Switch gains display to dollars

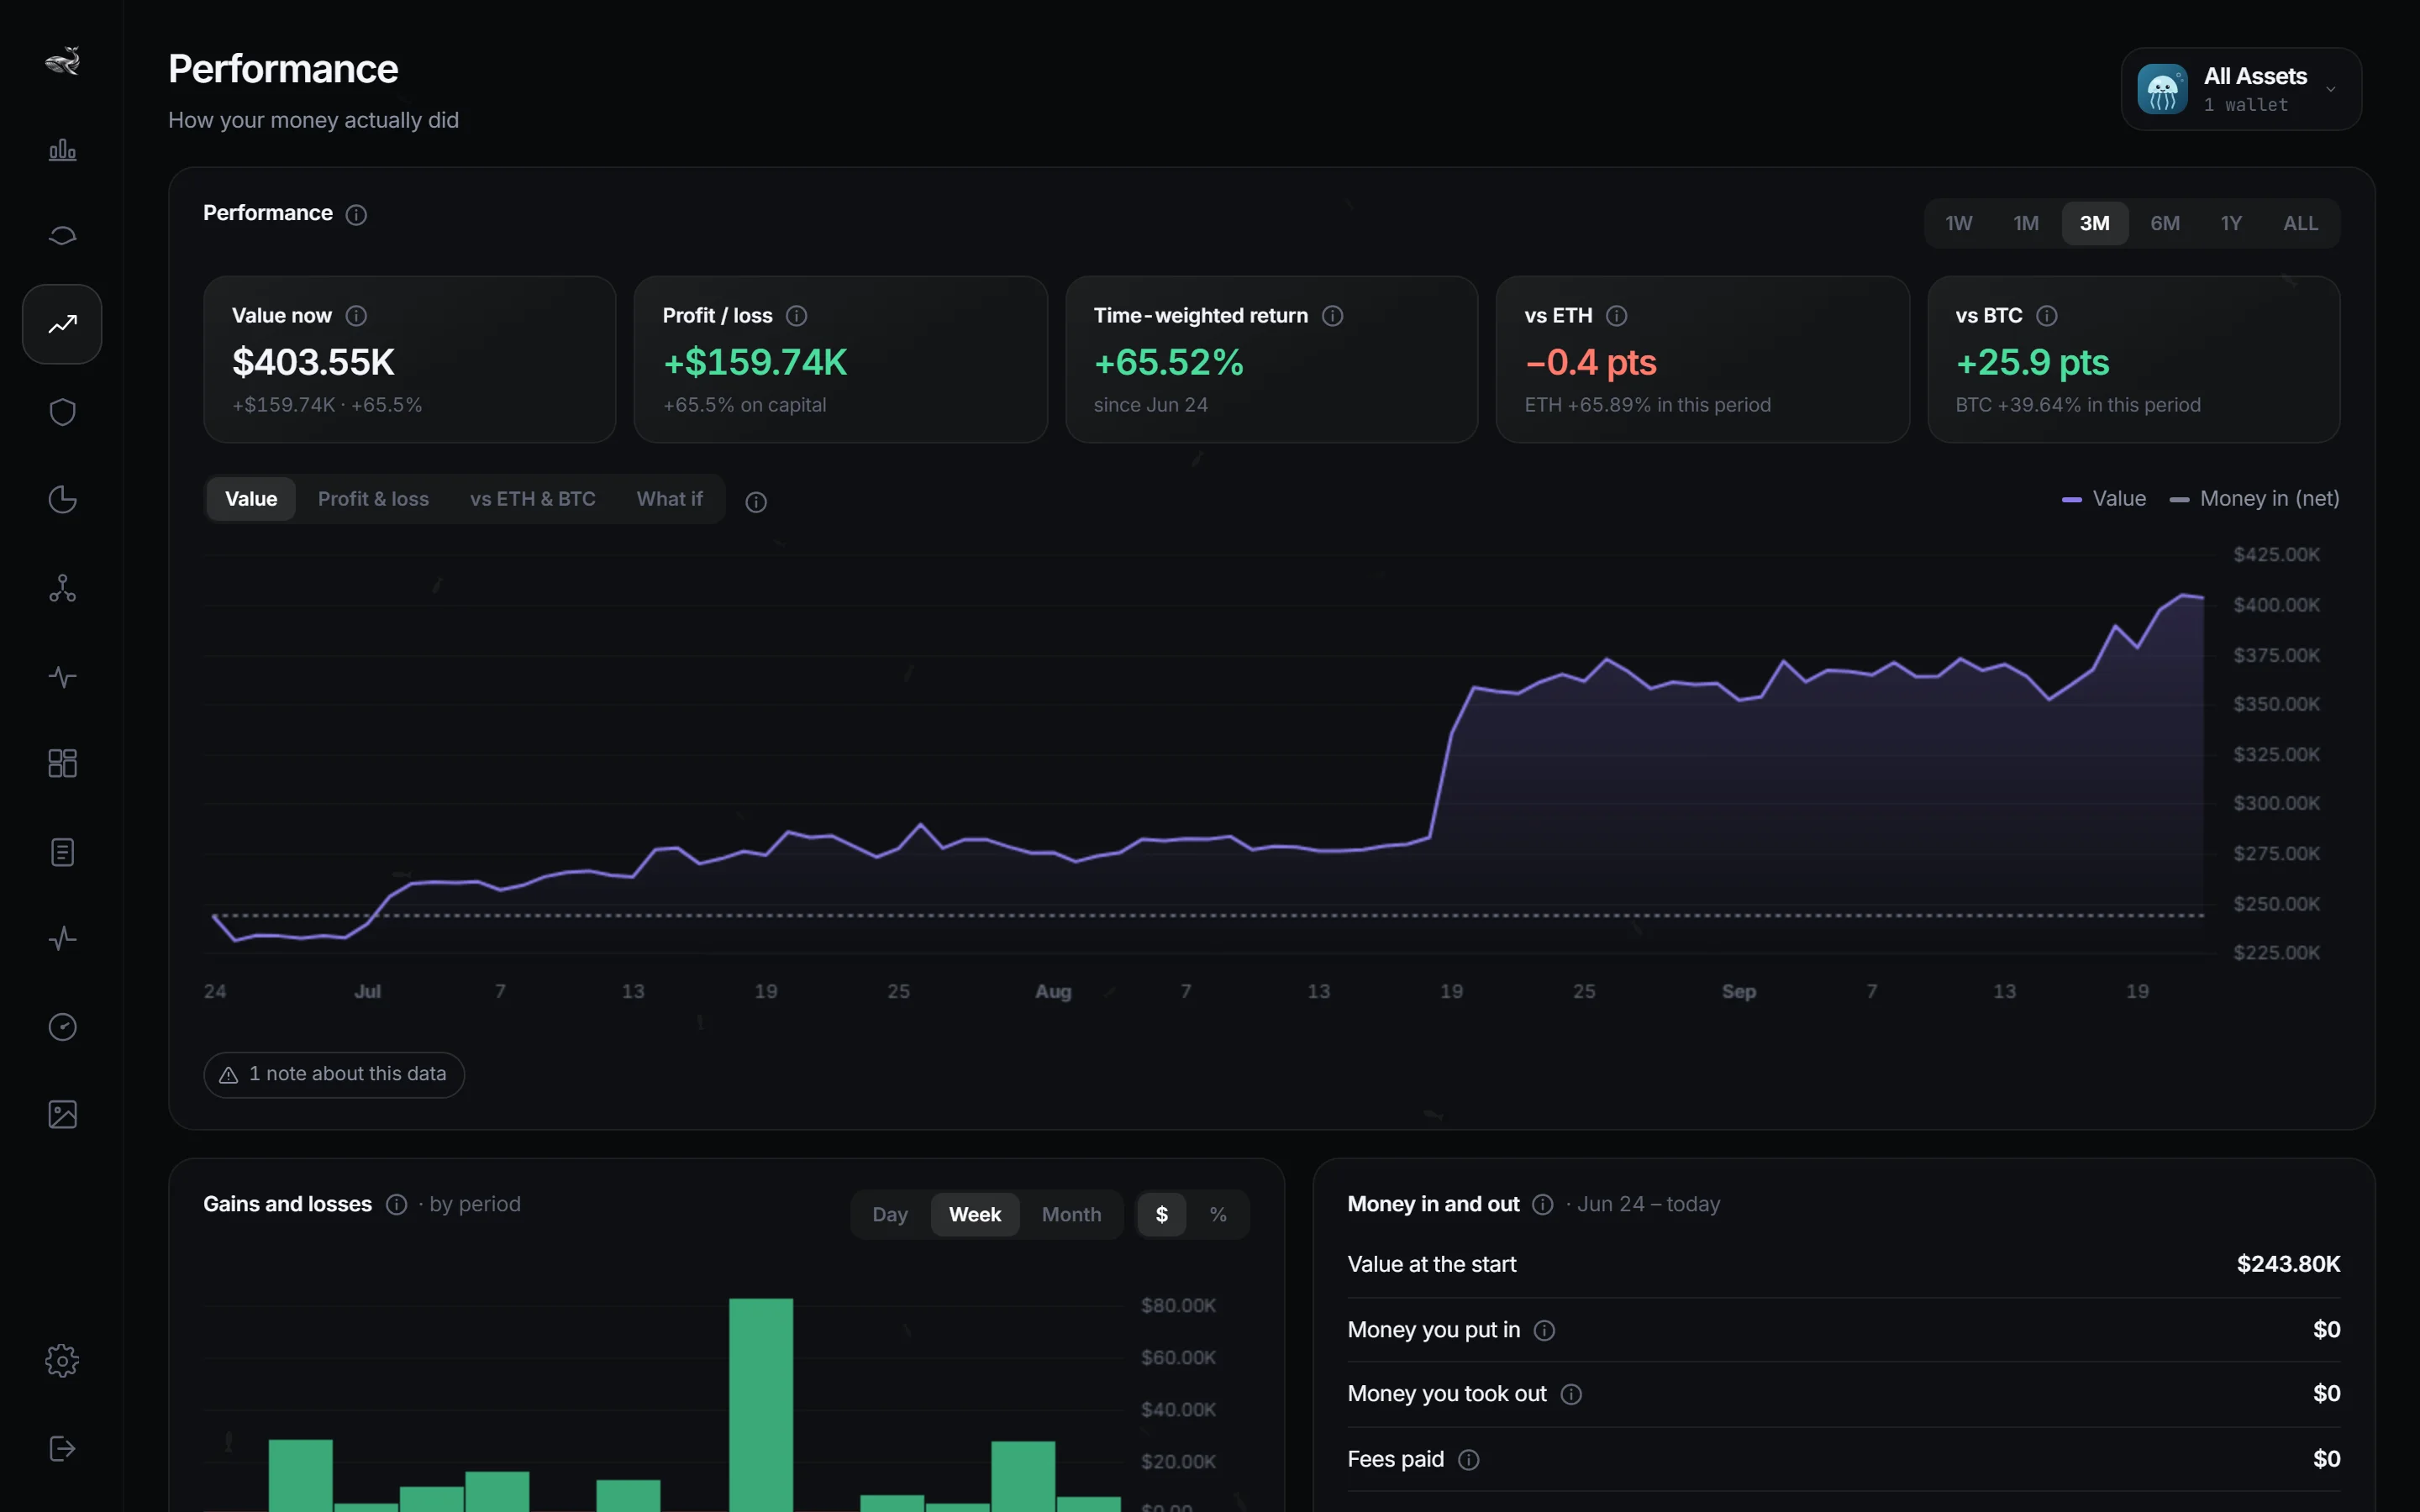click(x=1161, y=1214)
